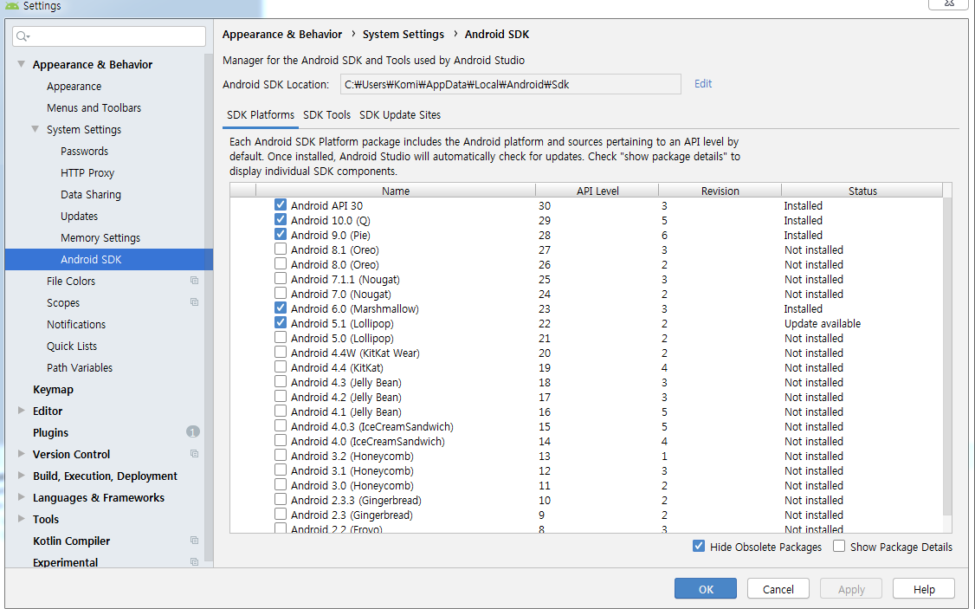This screenshot has width=975, height=609.
Task: Click project-level icon beside Experimental
Action: pos(195,561)
